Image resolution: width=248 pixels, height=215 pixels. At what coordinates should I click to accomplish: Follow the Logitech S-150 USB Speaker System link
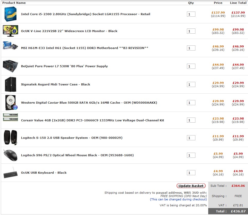coord(72,138)
